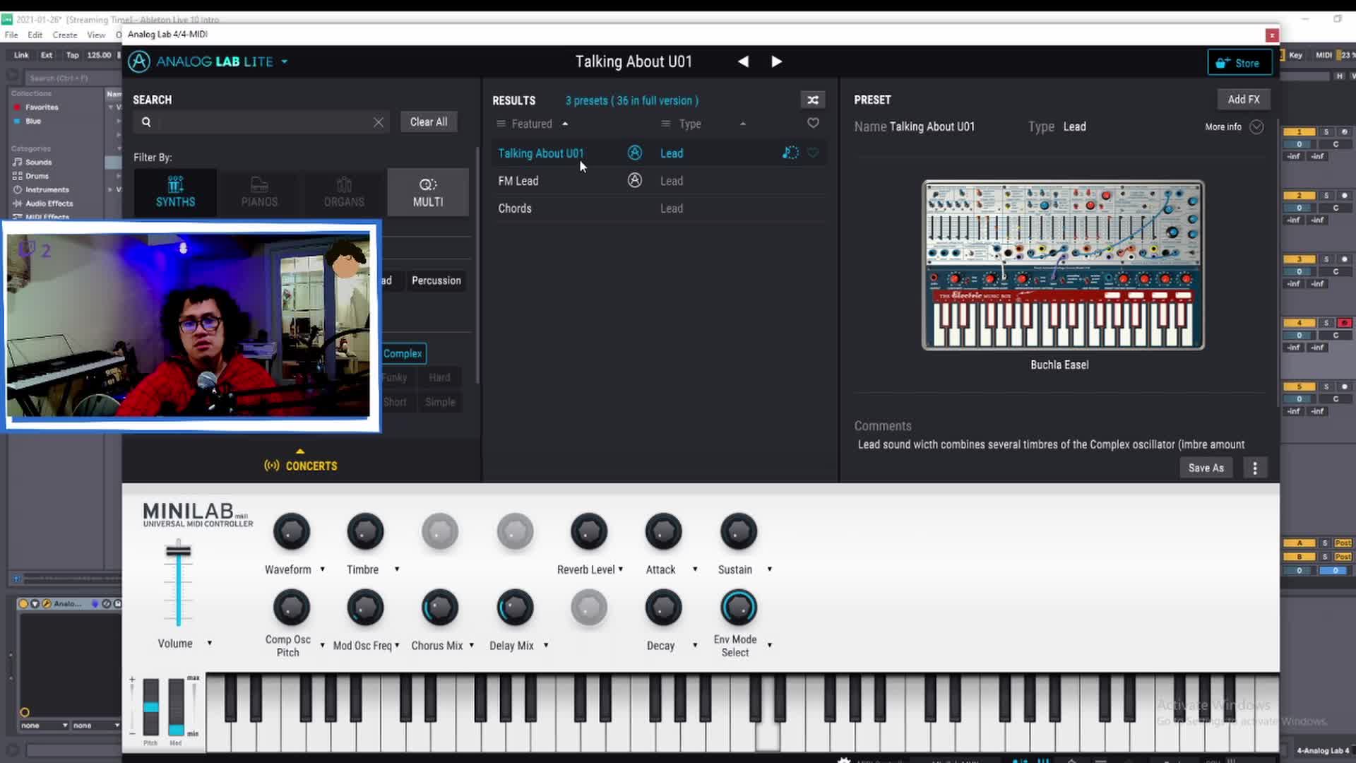Open the Timbre assignment dropdown
Screen dimensions: 1356x763
tap(397, 569)
